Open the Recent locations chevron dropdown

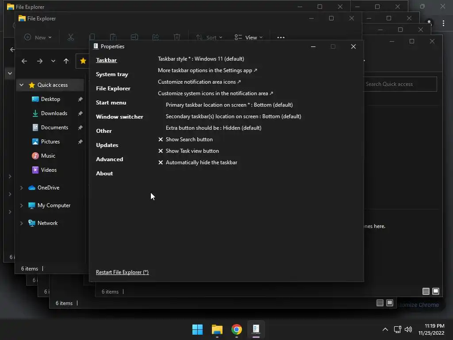53,61
